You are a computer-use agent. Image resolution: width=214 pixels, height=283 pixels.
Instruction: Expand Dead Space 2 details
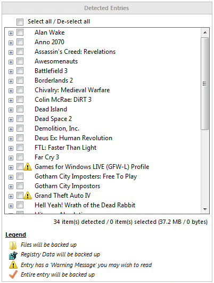11,119
